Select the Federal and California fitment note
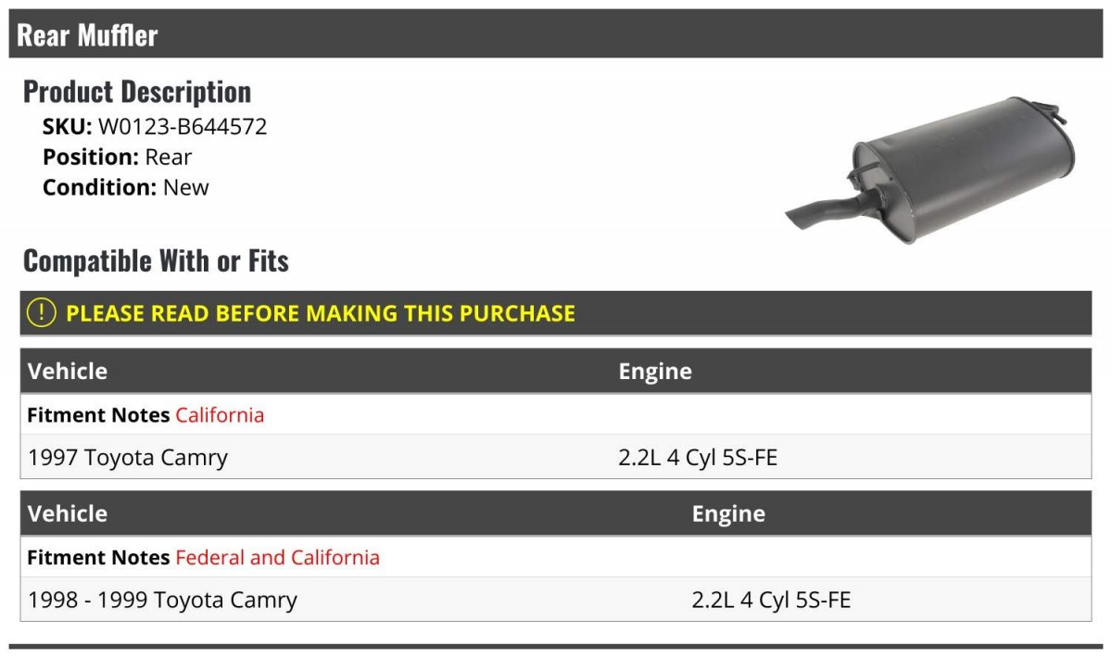 pos(277,558)
